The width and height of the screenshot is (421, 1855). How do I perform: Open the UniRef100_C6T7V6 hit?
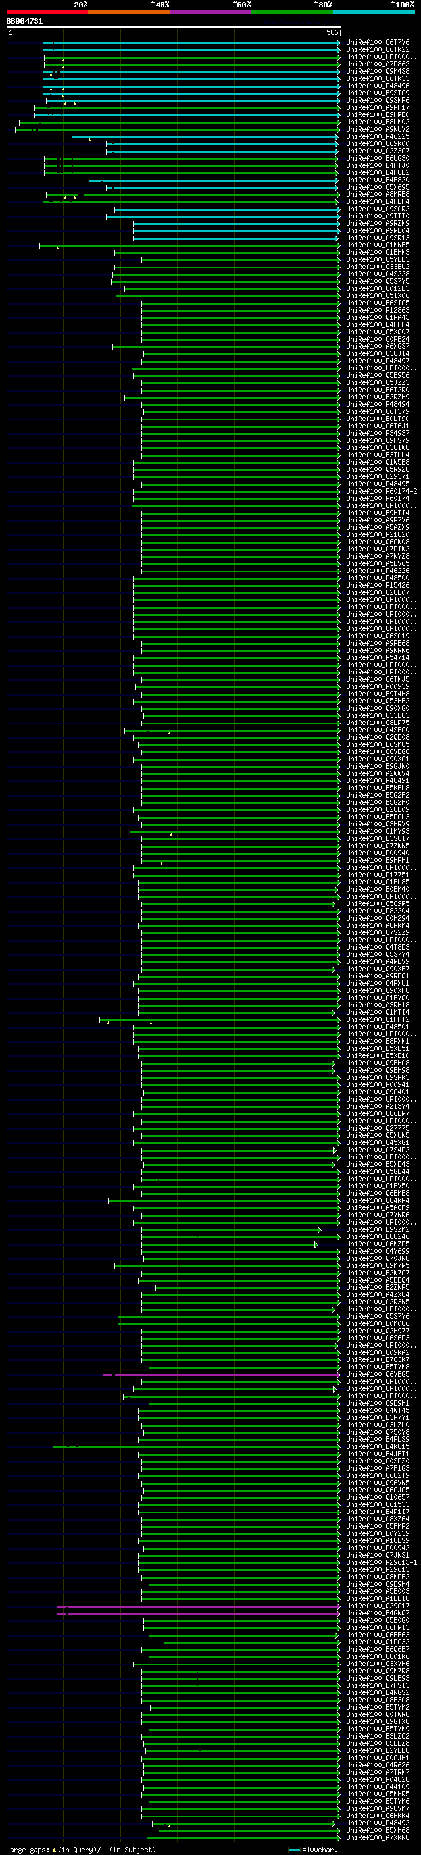377,43
